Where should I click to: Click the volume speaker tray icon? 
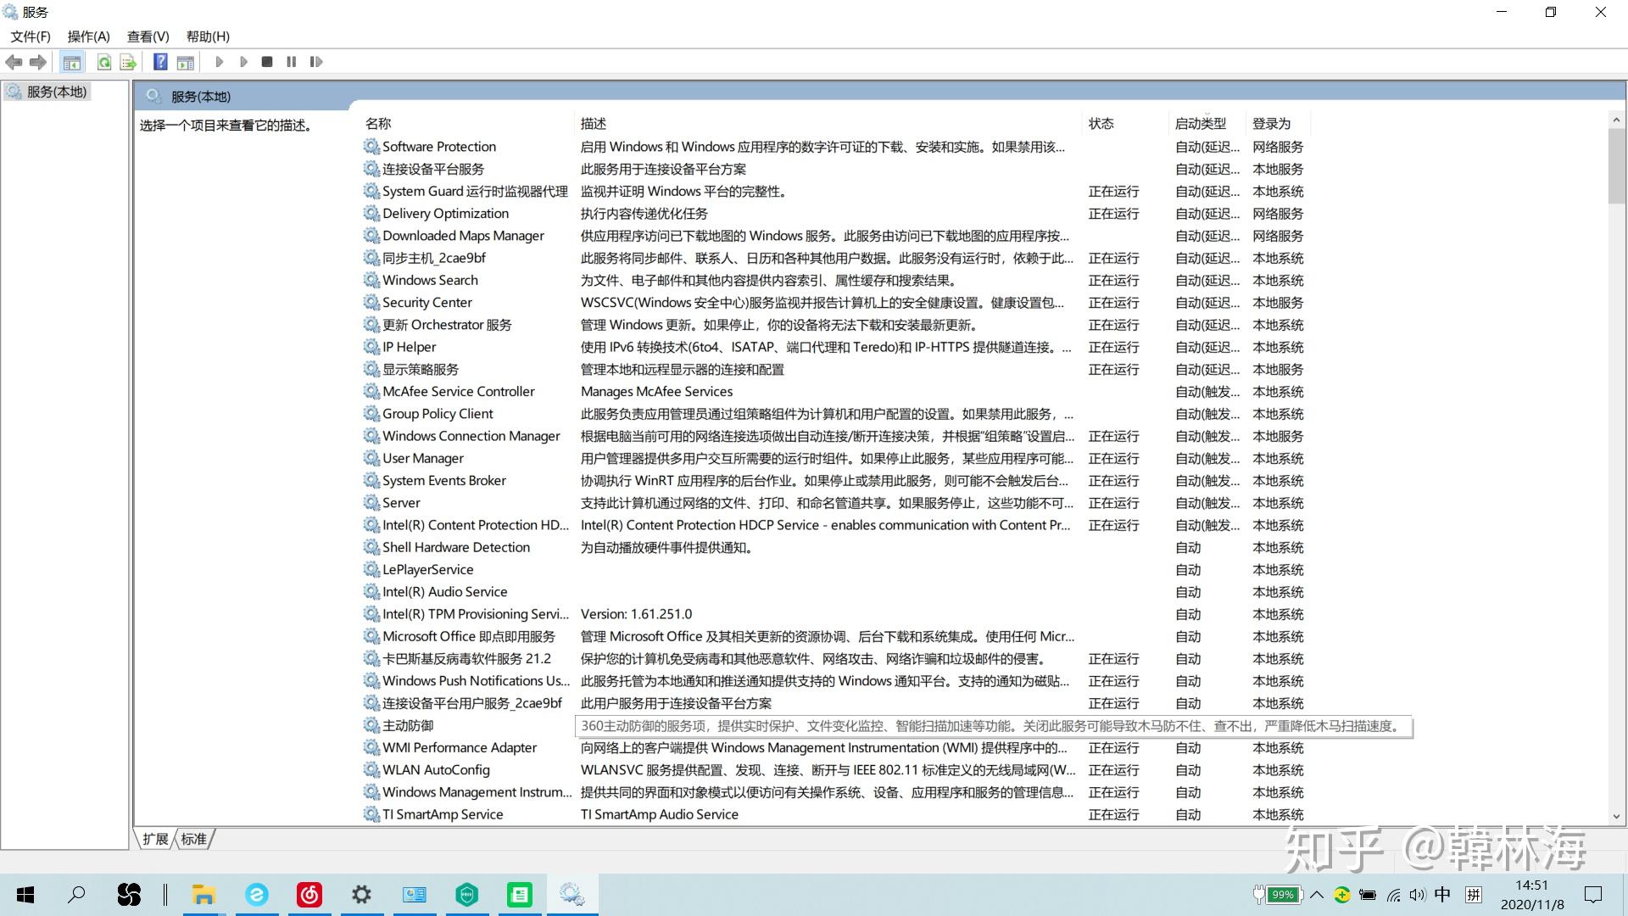pos(1417,895)
